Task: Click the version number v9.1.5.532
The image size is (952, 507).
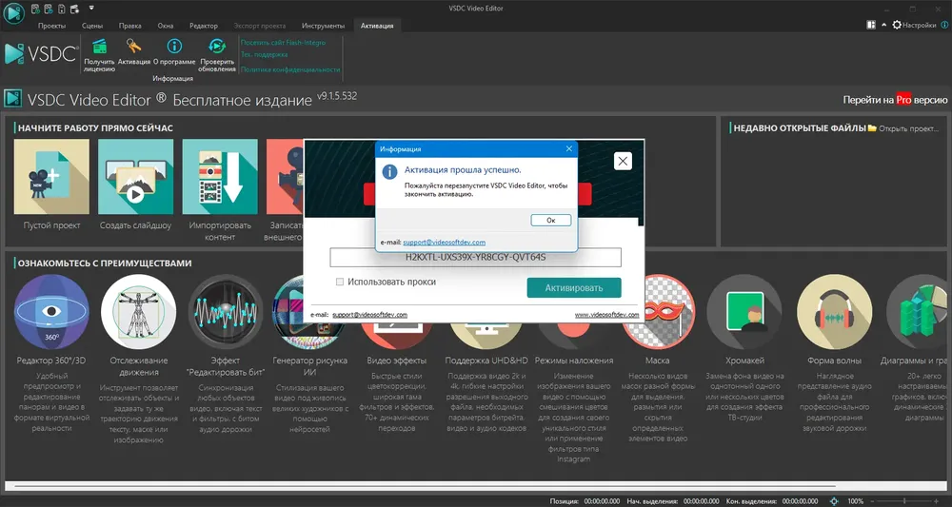Action: (x=337, y=96)
